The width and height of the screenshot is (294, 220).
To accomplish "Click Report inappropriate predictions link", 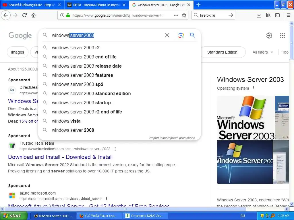I will click(x=172, y=138).
